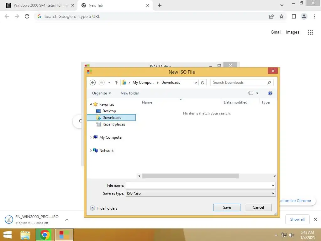Viewport: 321px width, 241px height.
Task: Refresh the Downloads folder view
Action: 203,83
